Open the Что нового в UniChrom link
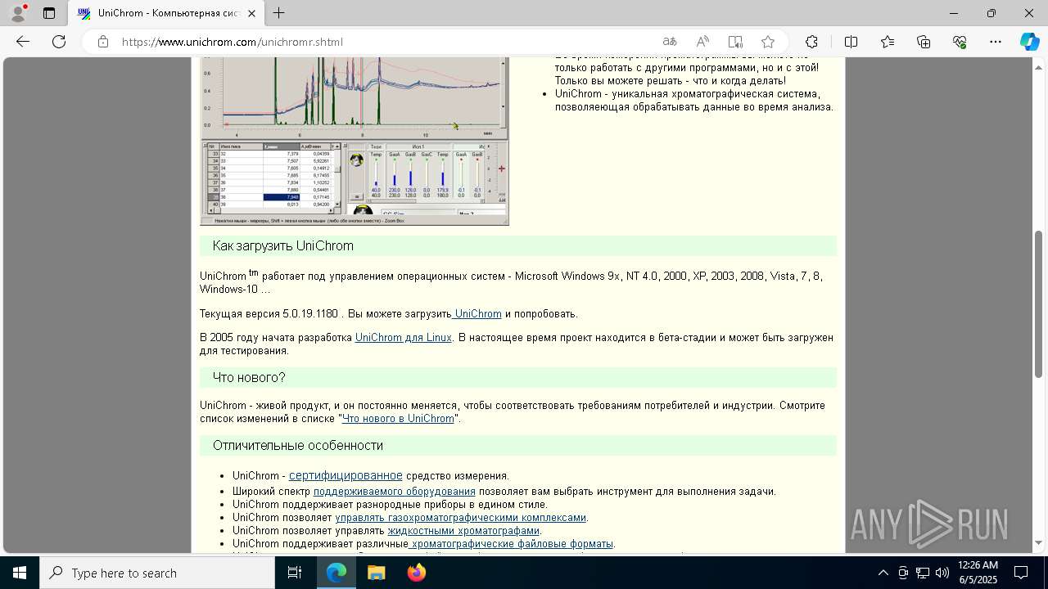The height and width of the screenshot is (589, 1048). (398, 419)
